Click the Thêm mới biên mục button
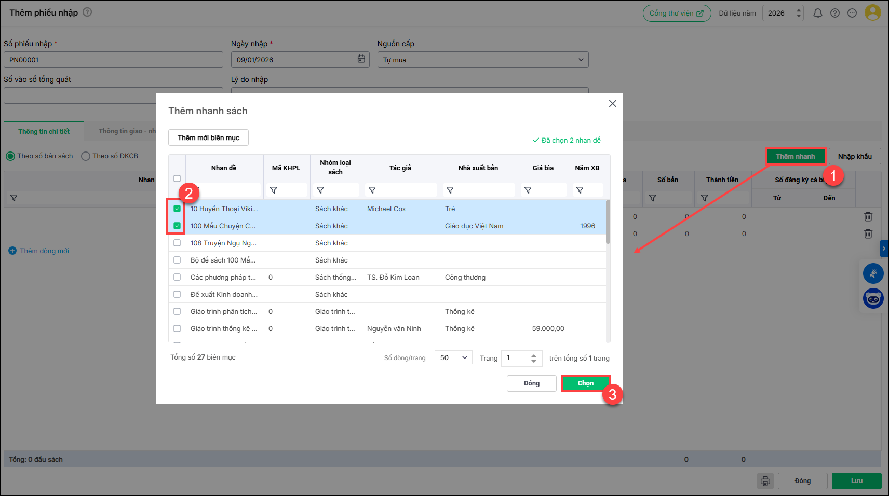 208,137
